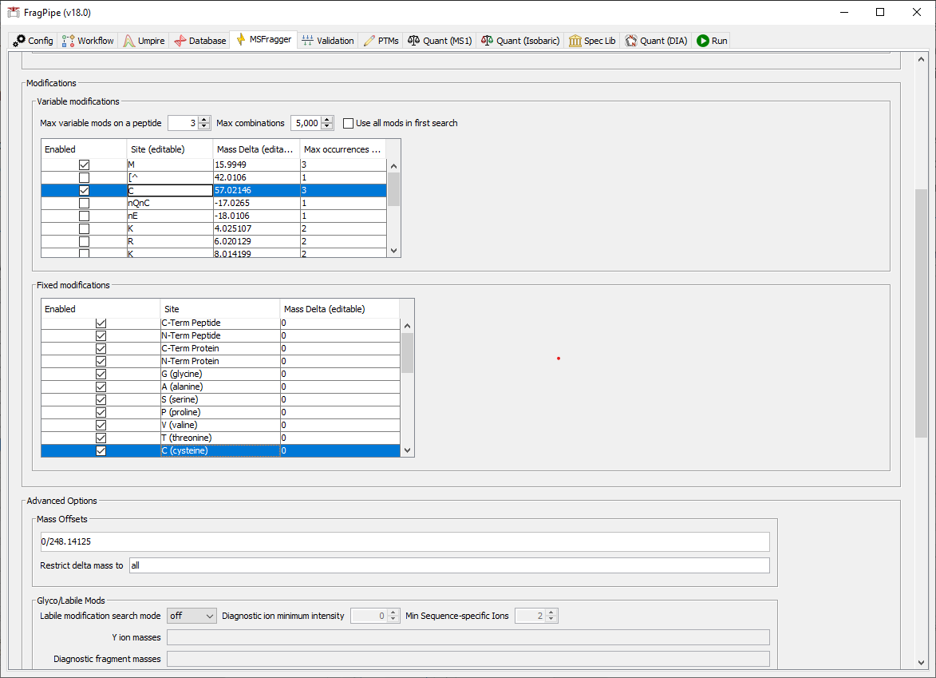This screenshot has height=678, width=936.
Task: Click the Validation tab icon
Action: (x=307, y=41)
